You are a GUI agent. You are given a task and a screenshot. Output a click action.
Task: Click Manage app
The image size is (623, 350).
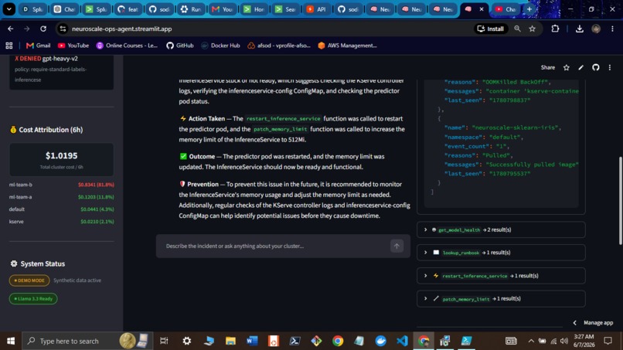[598, 323]
